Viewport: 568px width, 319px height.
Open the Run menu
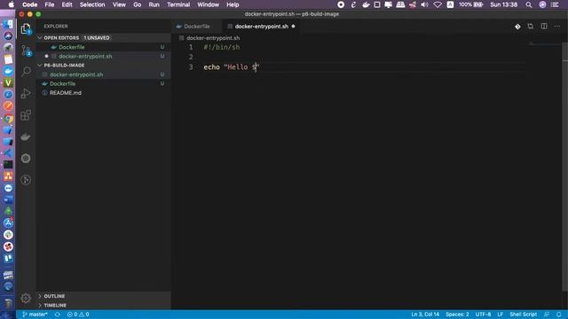pyautogui.click(x=154, y=4)
